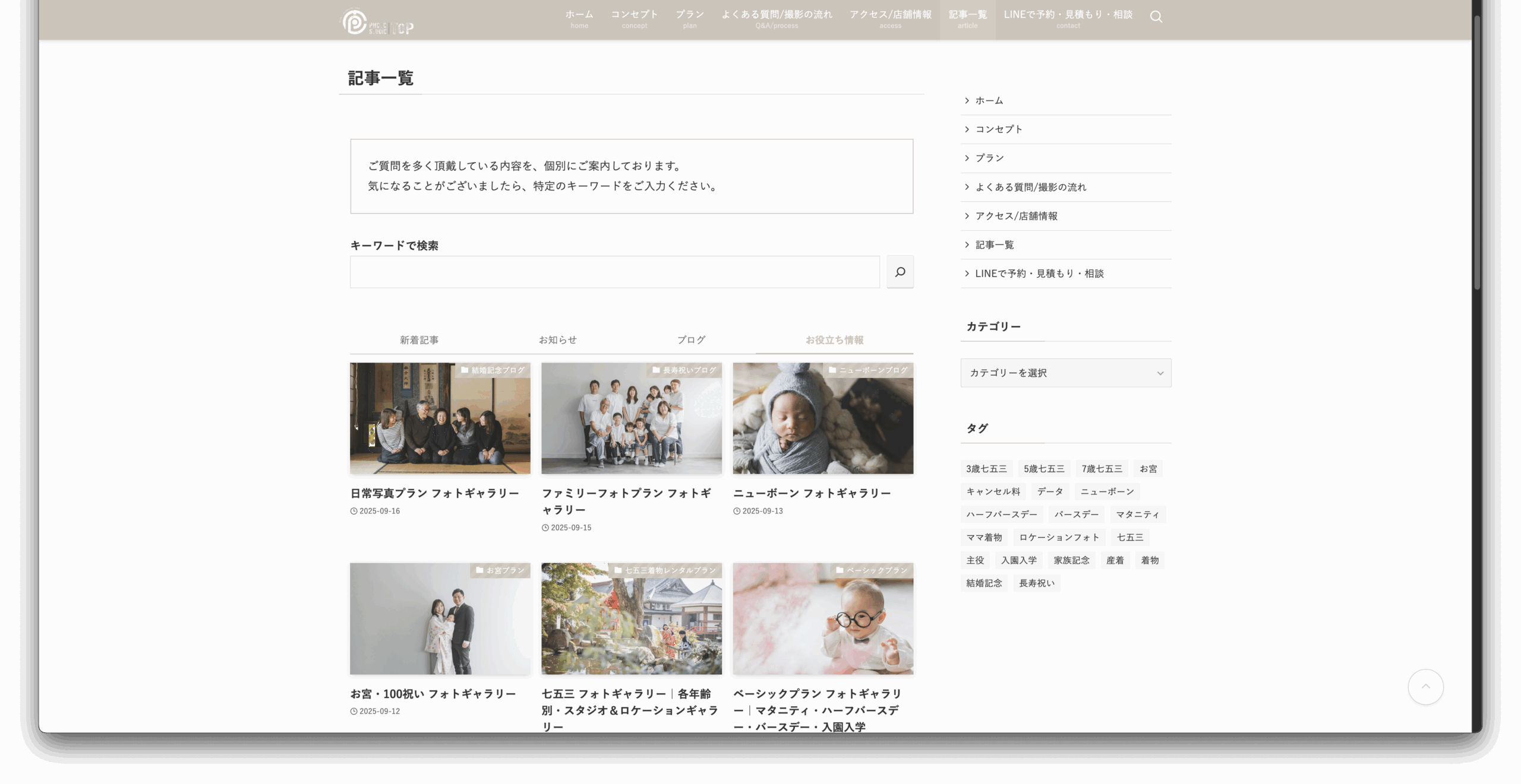1521x784 pixels.
Task: Open the ニューボーン フォトギャラリー thumbnail
Action: coord(823,418)
